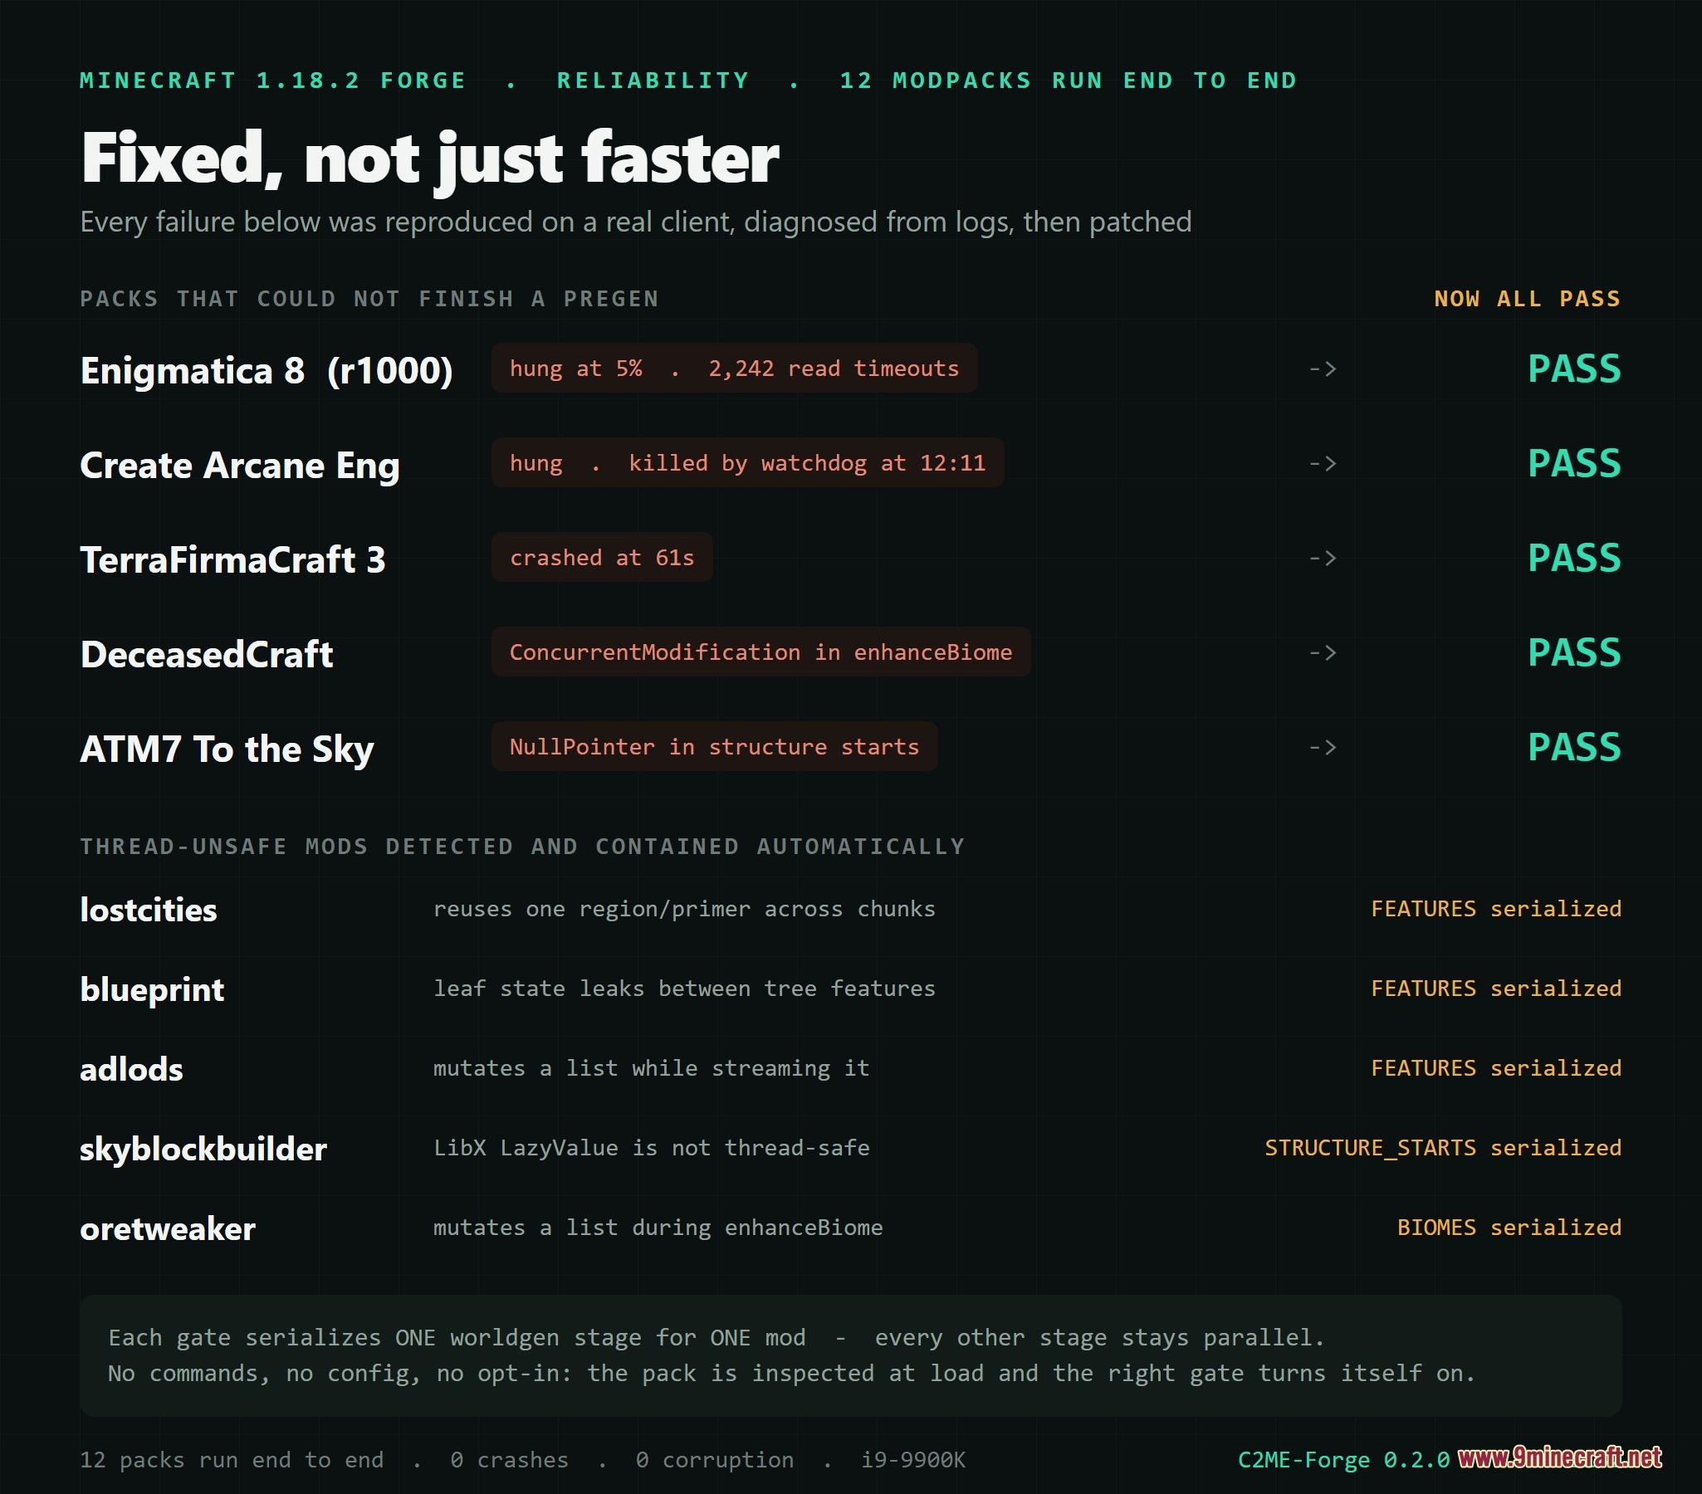Screen dimensions: 1702x1494
Task: Click "reuses one region/primer across chunks"
Action: pos(684,909)
